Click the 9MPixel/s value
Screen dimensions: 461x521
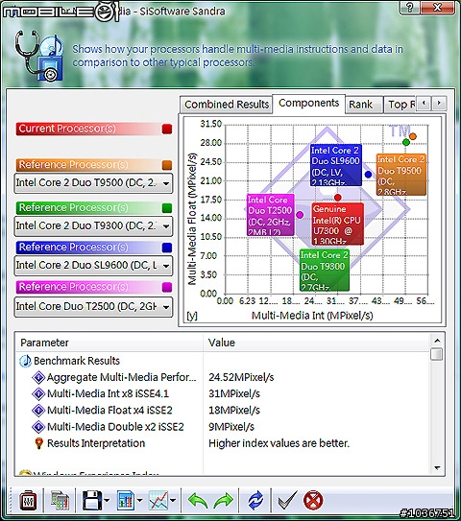[x=231, y=427]
